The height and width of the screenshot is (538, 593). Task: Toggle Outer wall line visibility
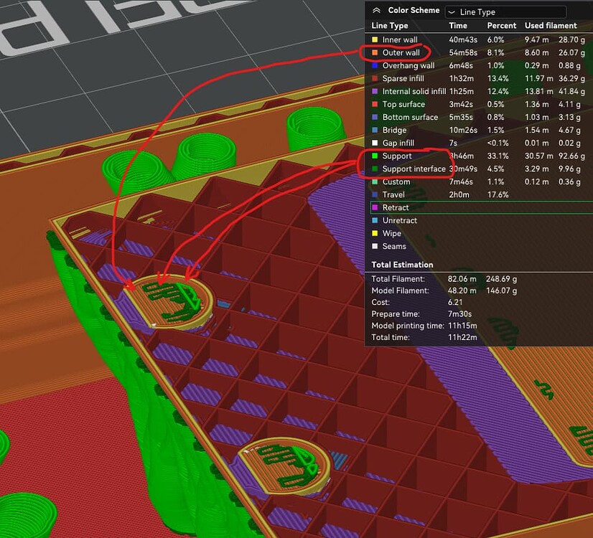401,52
